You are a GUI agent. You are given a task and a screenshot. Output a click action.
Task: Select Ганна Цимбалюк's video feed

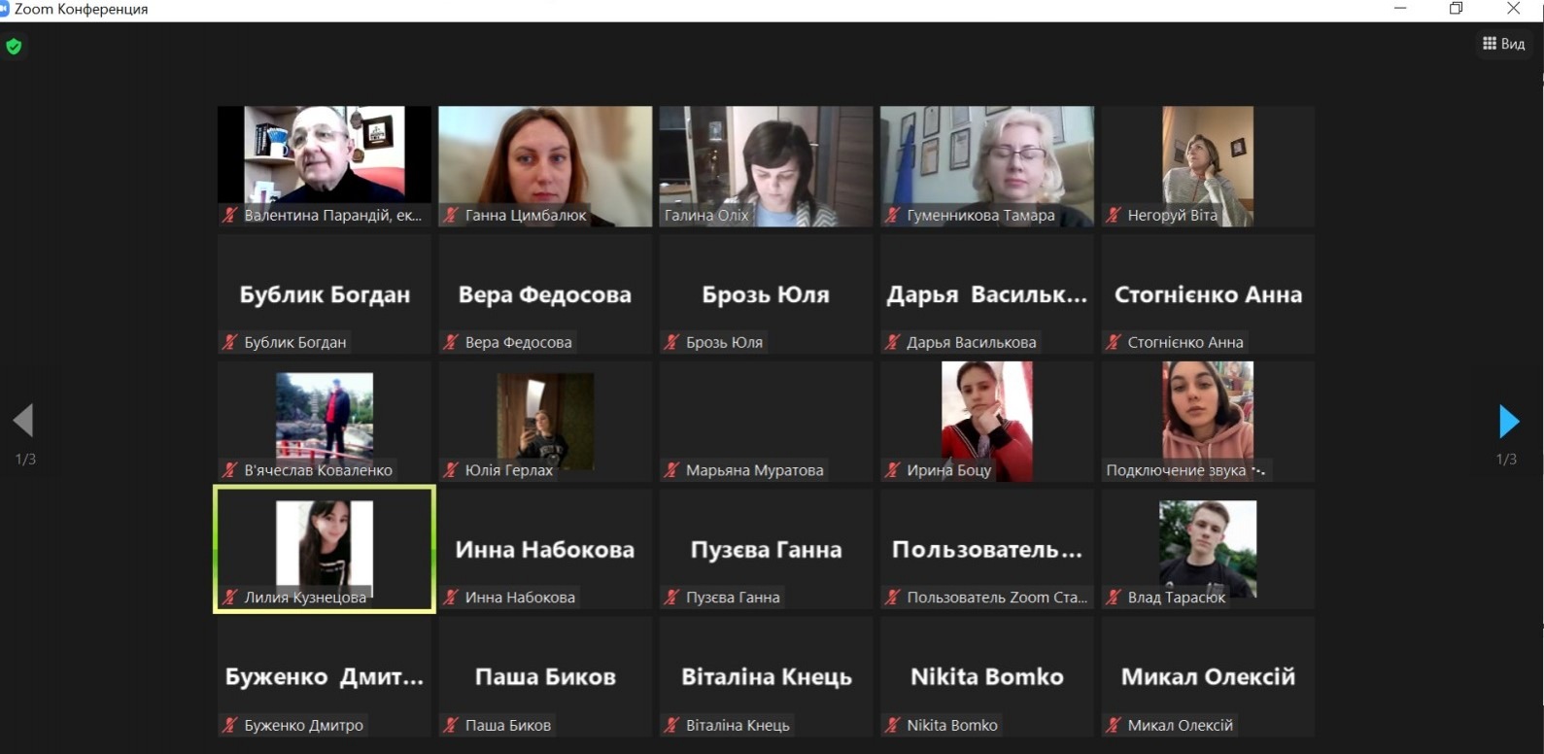click(545, 166)
